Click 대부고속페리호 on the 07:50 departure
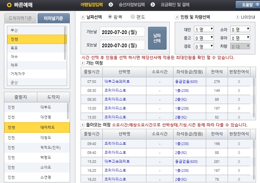Image resolution: width=260 pixels, height=183 pixels. [117, 81]
